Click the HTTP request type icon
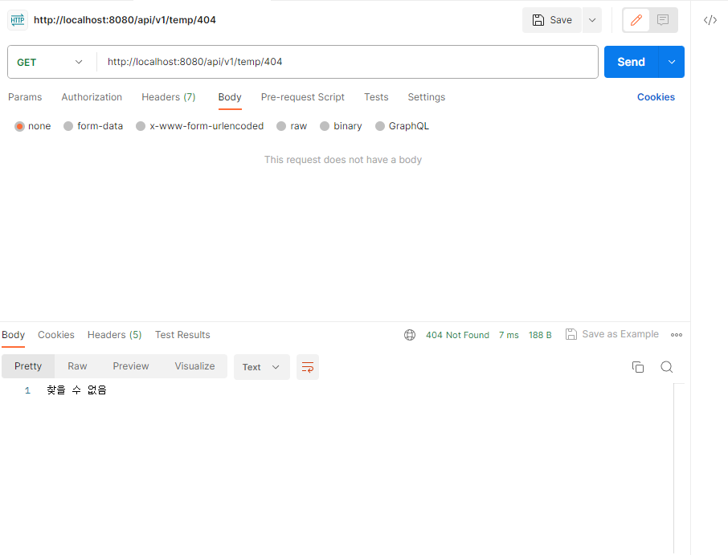The width and height of the screenshot is (728, 555). pos(18,20)
